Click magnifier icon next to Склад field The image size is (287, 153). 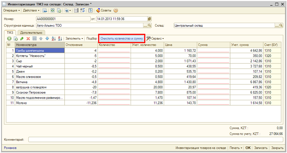[x=281, y=26]
